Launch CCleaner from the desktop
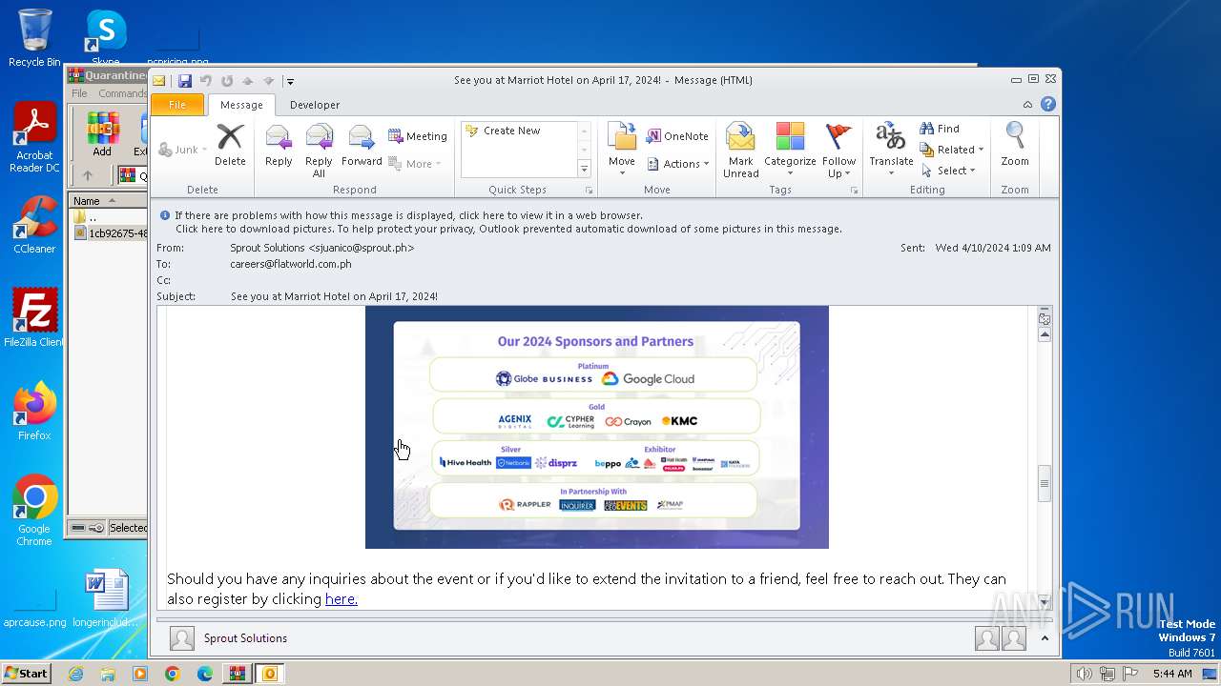The width and height of the screenshot is (1221, 686). tap(34, 225)
